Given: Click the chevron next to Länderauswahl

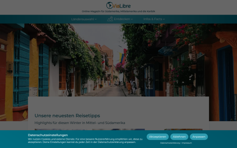Looking at the screenshot, I should 96,19.
